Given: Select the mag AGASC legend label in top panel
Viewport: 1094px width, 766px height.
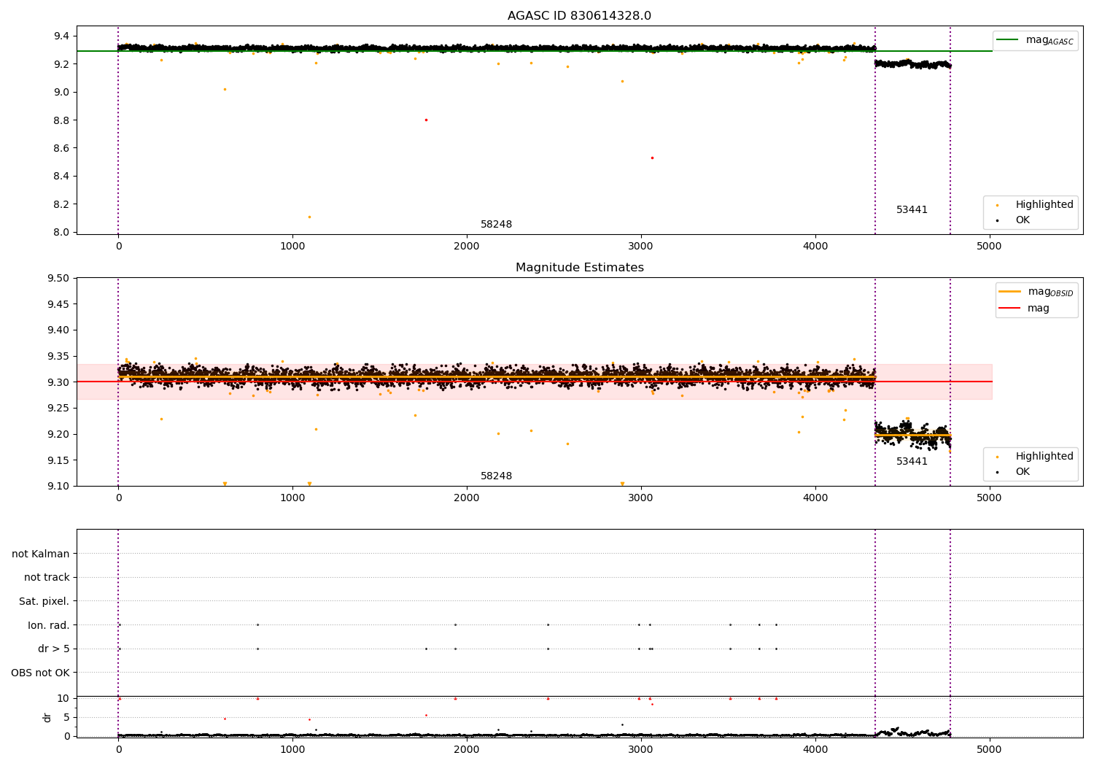Looking at the screenshot, I should (x=1050, y=40).
